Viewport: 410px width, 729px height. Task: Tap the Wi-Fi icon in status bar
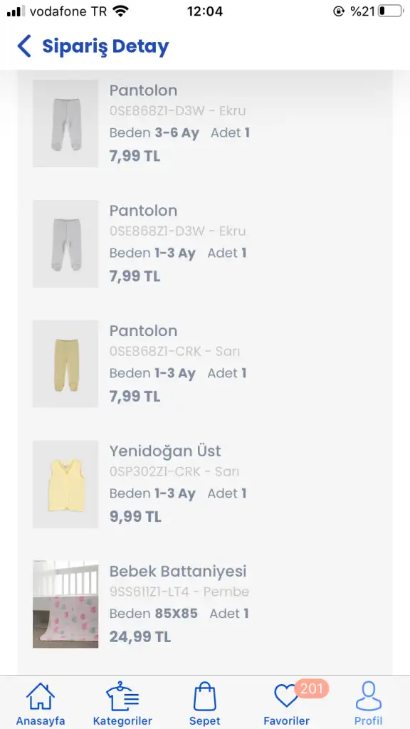click(121, 11)
